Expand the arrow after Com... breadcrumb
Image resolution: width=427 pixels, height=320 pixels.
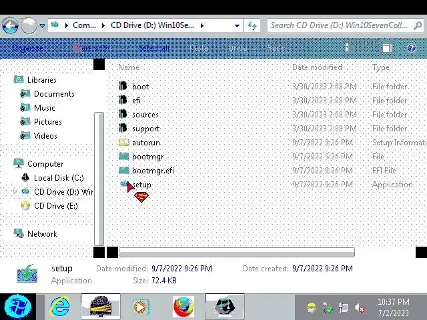point(103,26)
